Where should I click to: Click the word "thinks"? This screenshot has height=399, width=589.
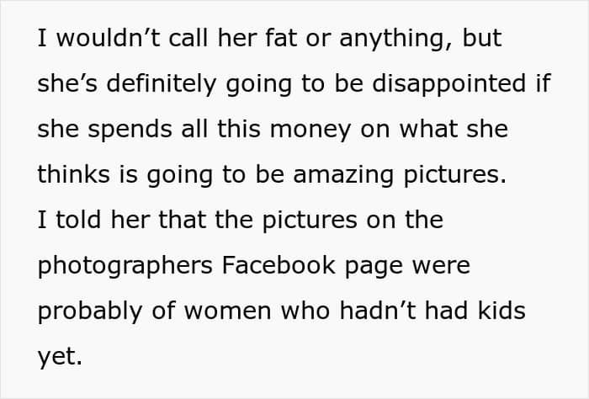pyautogui.click(x=74, y=174)
